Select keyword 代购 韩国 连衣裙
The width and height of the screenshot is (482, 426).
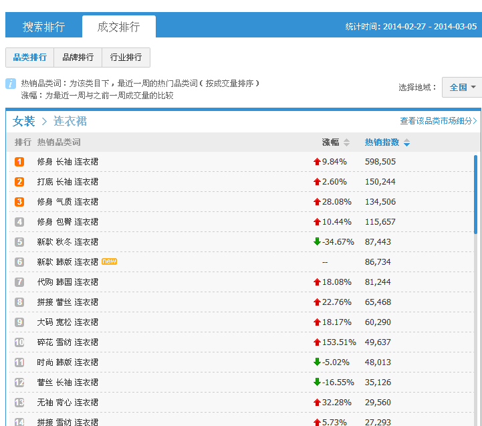pyautogui.click(x=68, y=282)
